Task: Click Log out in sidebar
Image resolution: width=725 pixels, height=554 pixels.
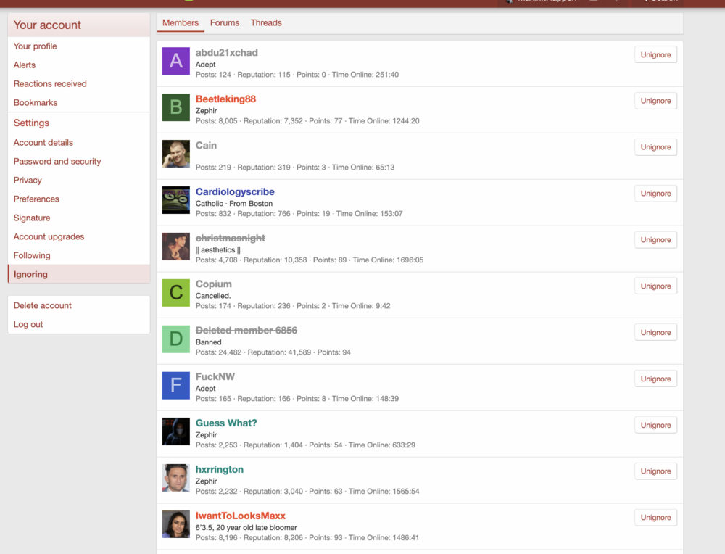Action: point(28,324)
